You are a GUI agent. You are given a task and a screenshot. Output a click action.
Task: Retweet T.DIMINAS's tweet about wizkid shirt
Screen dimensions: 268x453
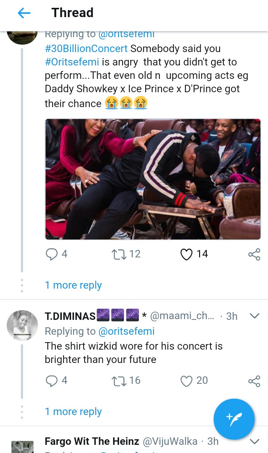(x=118, y=380)
